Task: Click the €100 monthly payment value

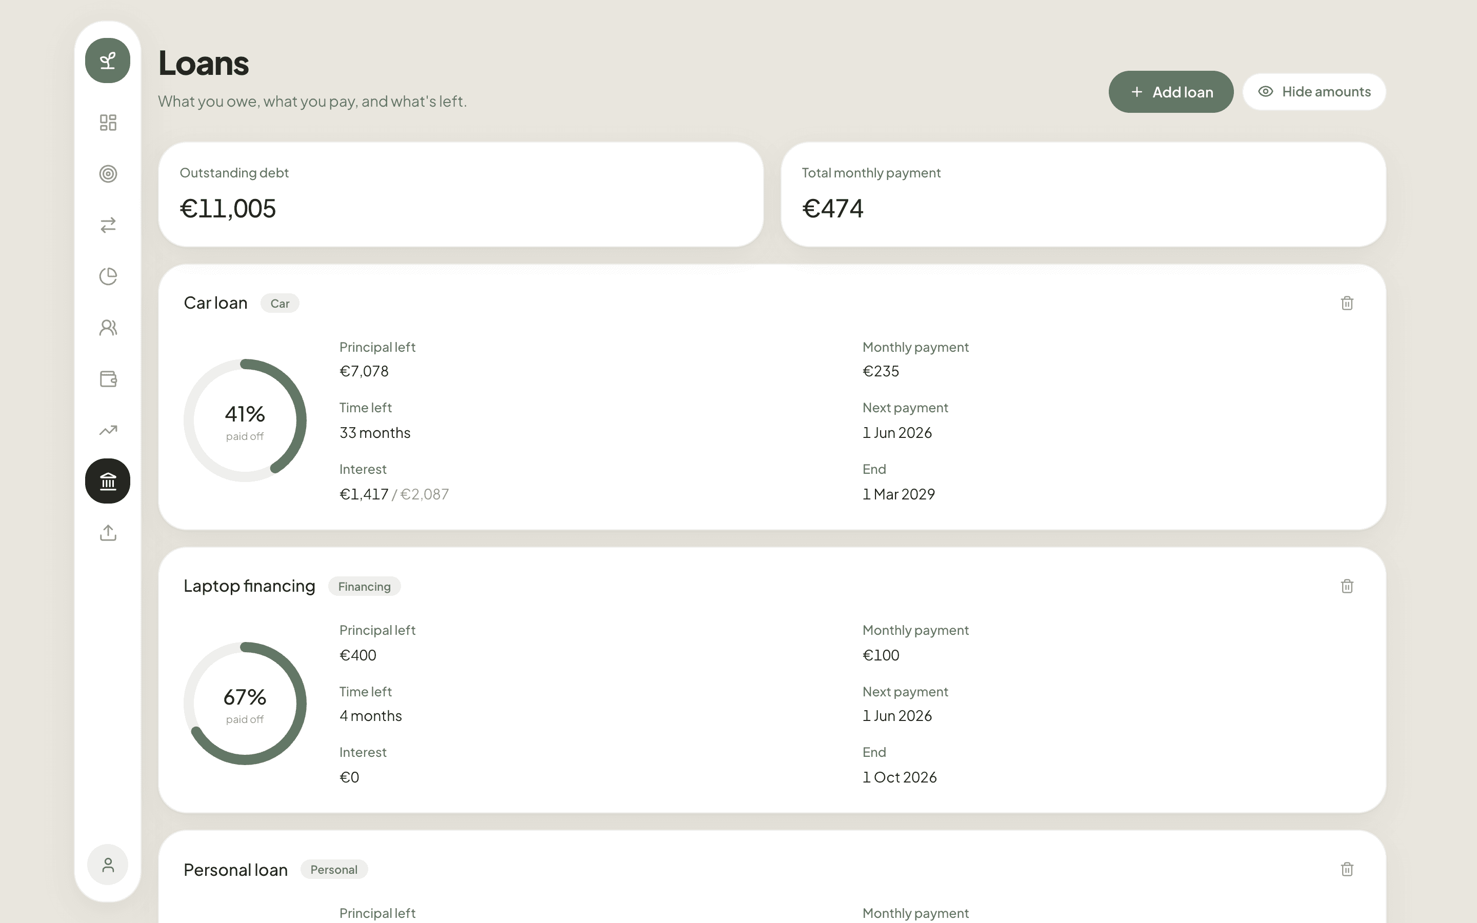Action: click(881, 655)
